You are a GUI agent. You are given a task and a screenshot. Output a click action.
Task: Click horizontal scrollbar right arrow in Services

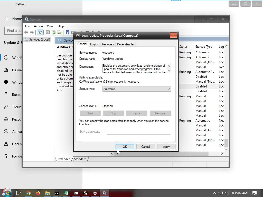click(222, 154)
